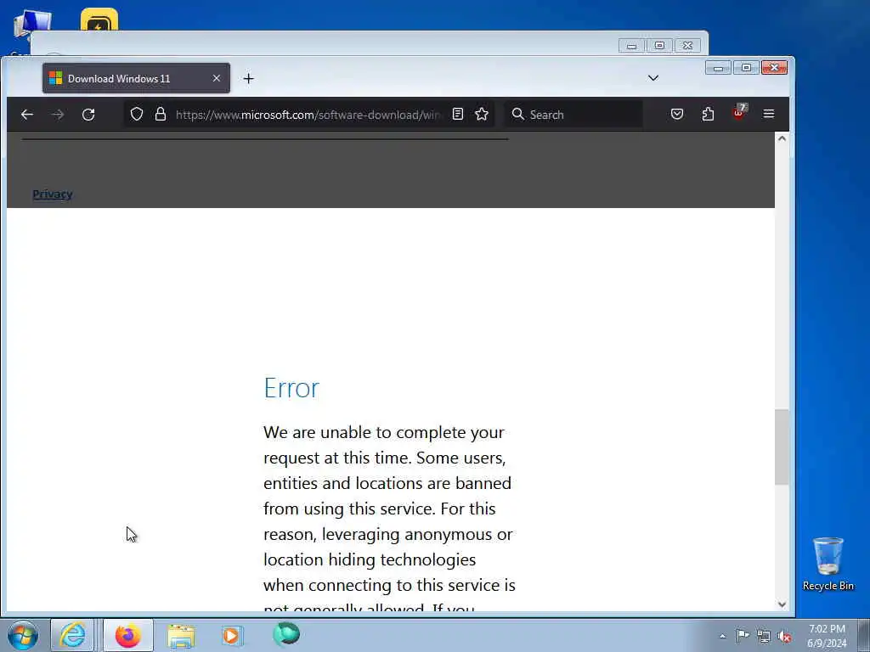Open Windows Media Player taskbar icon
Viewport: 870px width, 652px height.
tap(232, 635)
